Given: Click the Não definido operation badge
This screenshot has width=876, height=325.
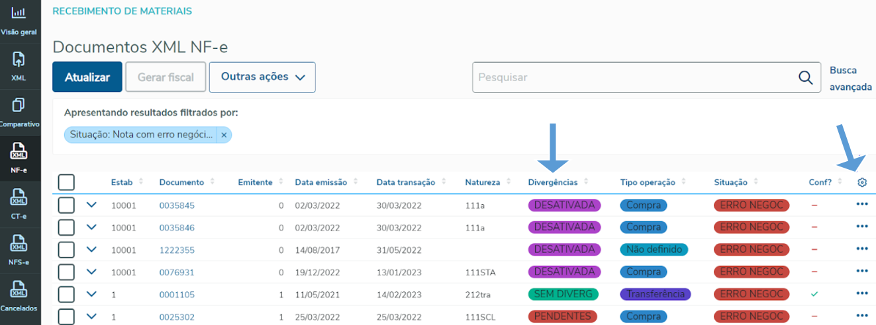Looking at the screenshot, I should (x=654, y=250).
